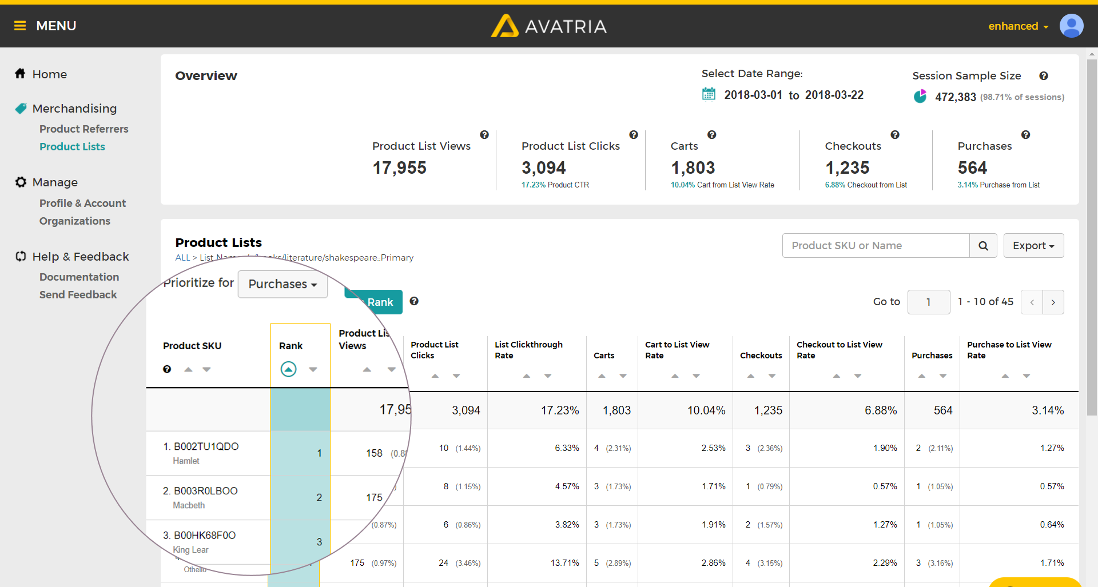Open Product Referrers in sidebar
1098x587 pixels.
tap(83, 129)
